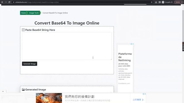The width and height of the screenshot is (184, 103).
Task: Go back using the browser back arrow
Action: point(2,2)
